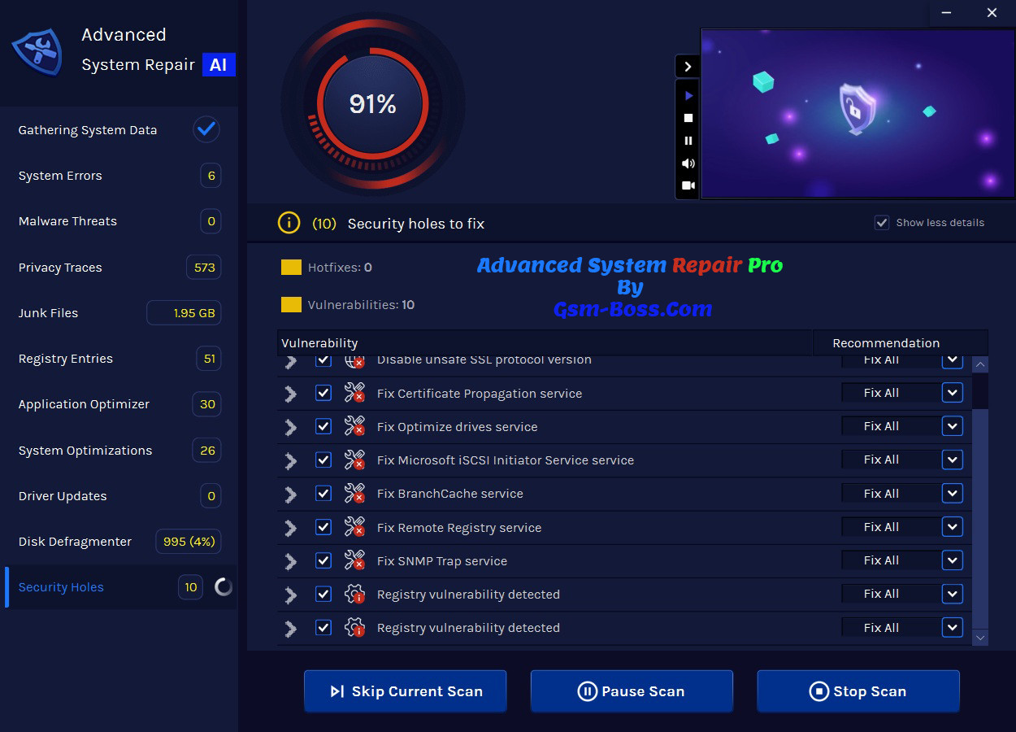Screen dimensions: 1016x732
Task: Click the scrollbar up arrow in list
Action: point(980,364)
